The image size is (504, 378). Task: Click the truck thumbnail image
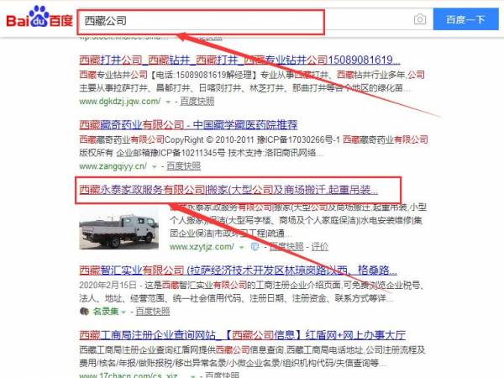[119, 228]
